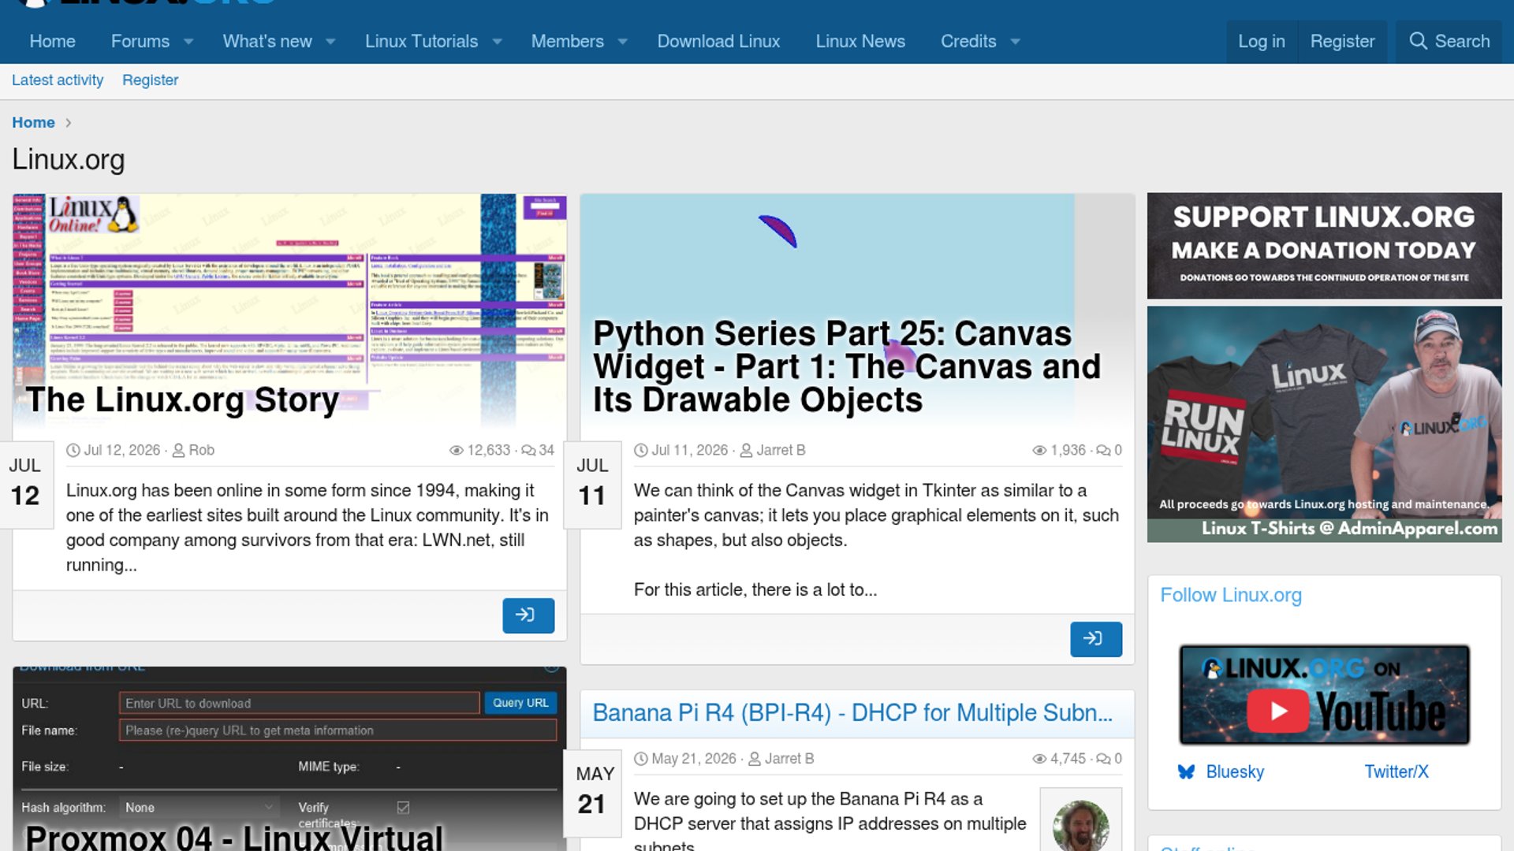
Task: Open the Latest activity sub-navigation link
Action: pos(58,80)
